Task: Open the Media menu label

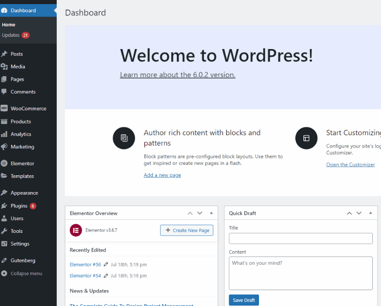Action: click(x=18, y=67)
